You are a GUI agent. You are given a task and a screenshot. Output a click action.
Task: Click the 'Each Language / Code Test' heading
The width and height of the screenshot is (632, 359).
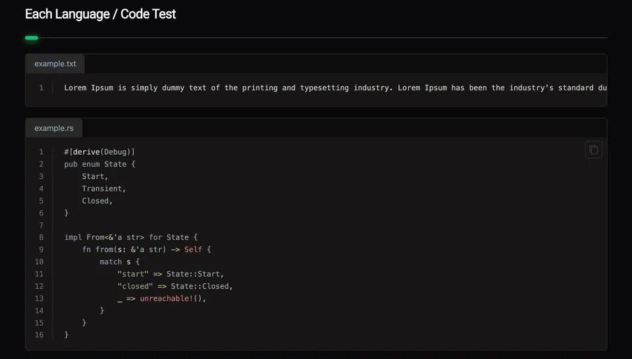100,14
